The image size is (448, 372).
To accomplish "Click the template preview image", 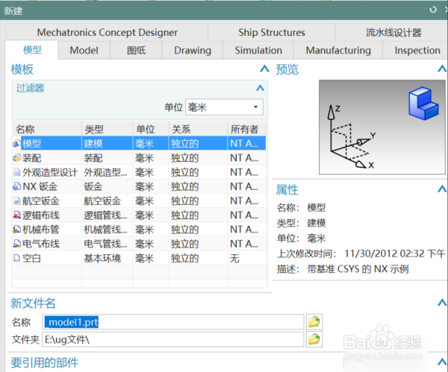I will pos(382,127).
